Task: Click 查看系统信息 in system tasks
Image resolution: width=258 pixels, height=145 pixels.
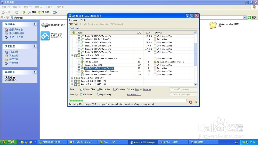Action: click(x=16, y=30)
